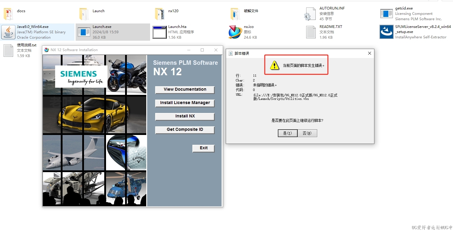The image size is (453, 231).
Task: Select the file name Launch.exe text
Action: click(x=102, y=27)
